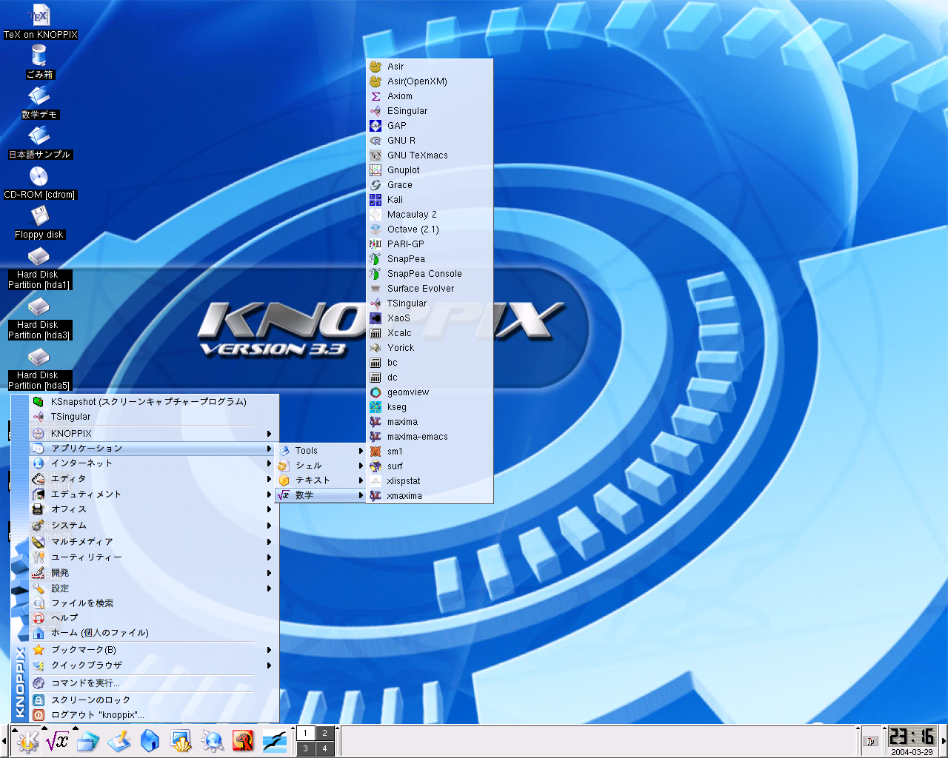Expand the クイックブラウザ submenu
This screenshot has width=948, height=758.
[x=153, y=665]
